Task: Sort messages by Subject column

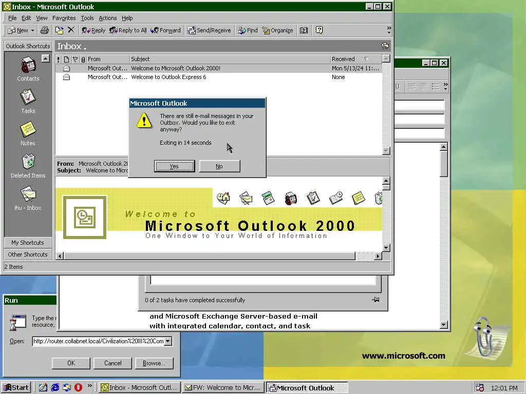Action: 230,60
